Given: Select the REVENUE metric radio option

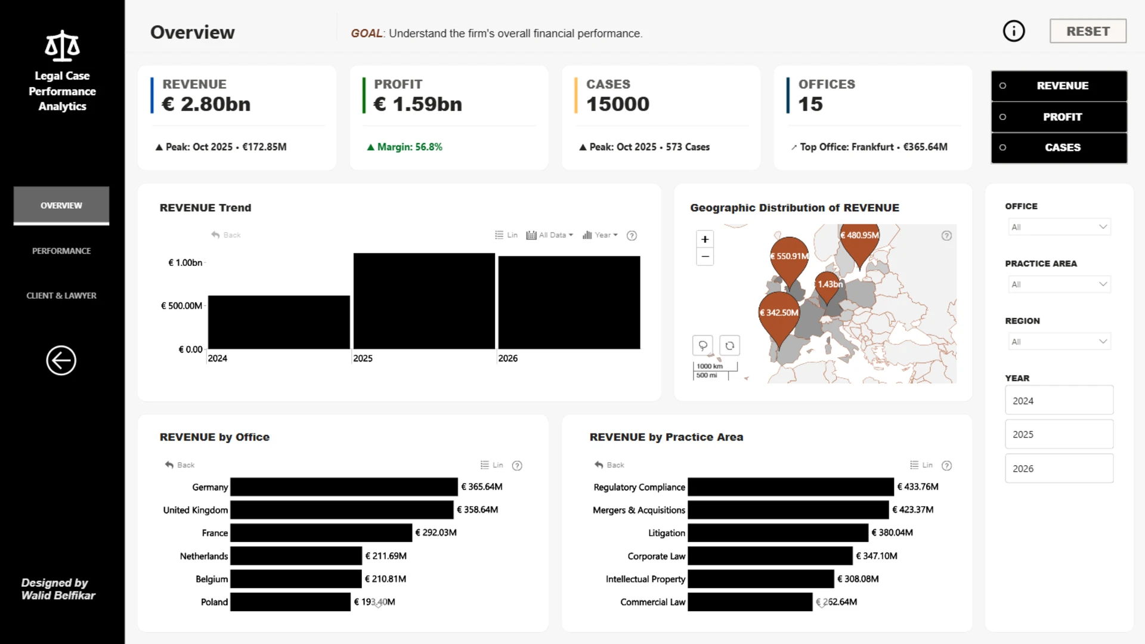Looking at the screenshot, I should pos(1059,86).
